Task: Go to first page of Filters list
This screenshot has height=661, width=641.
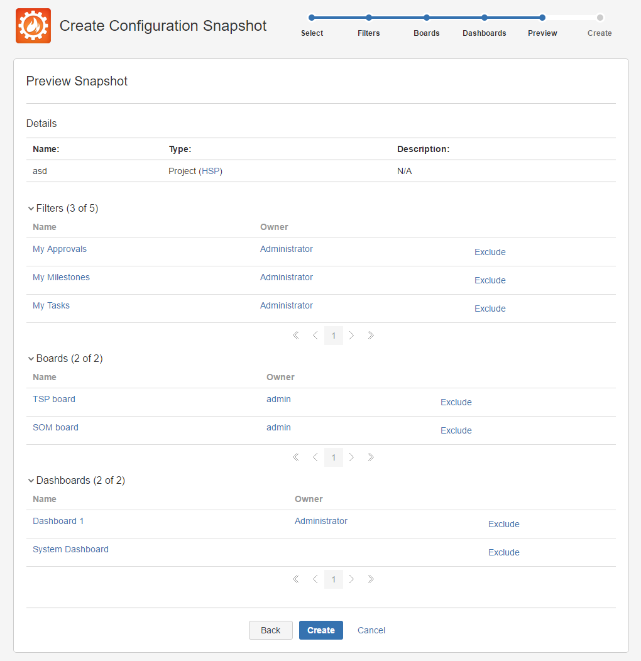Action: tap(296, 335)
